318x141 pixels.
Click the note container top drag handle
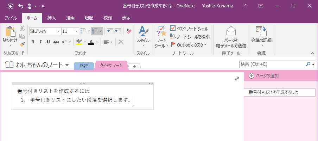[83, 84]
